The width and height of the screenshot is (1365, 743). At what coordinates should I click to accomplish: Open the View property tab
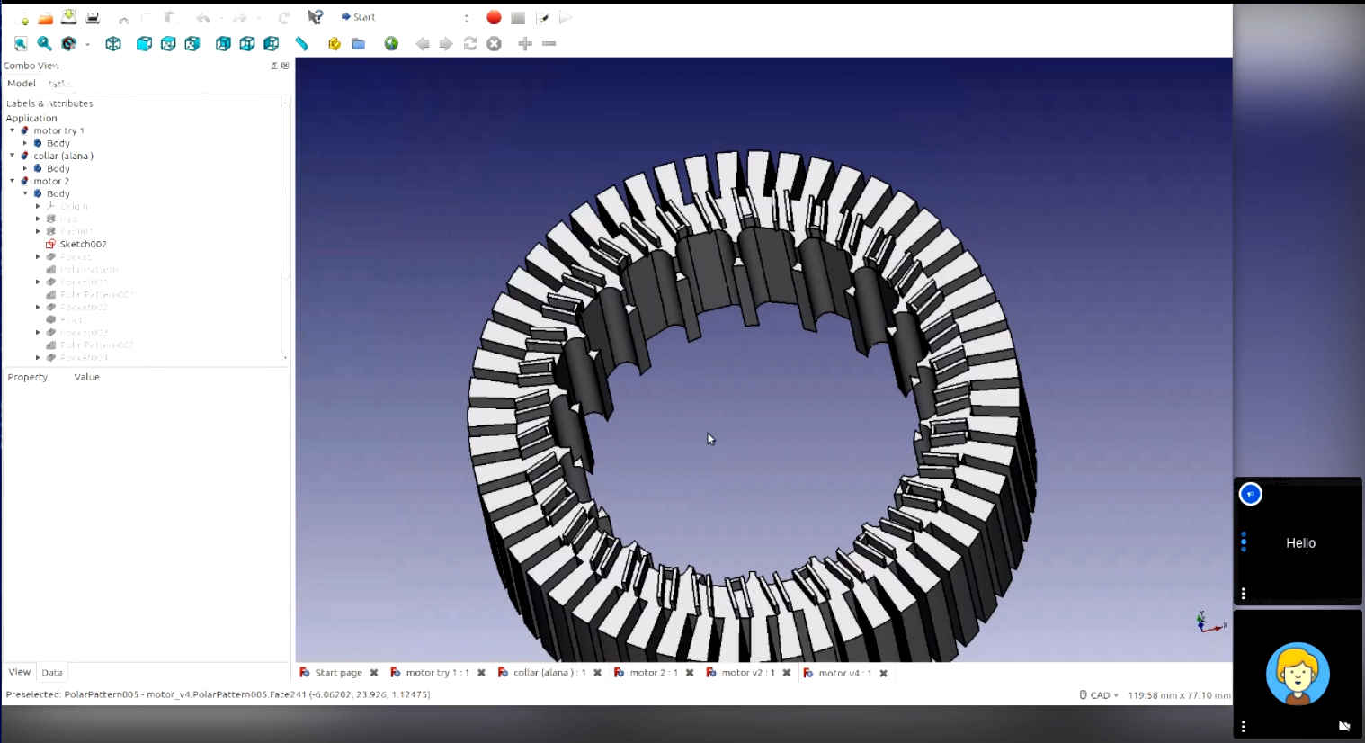click(19, 672)
